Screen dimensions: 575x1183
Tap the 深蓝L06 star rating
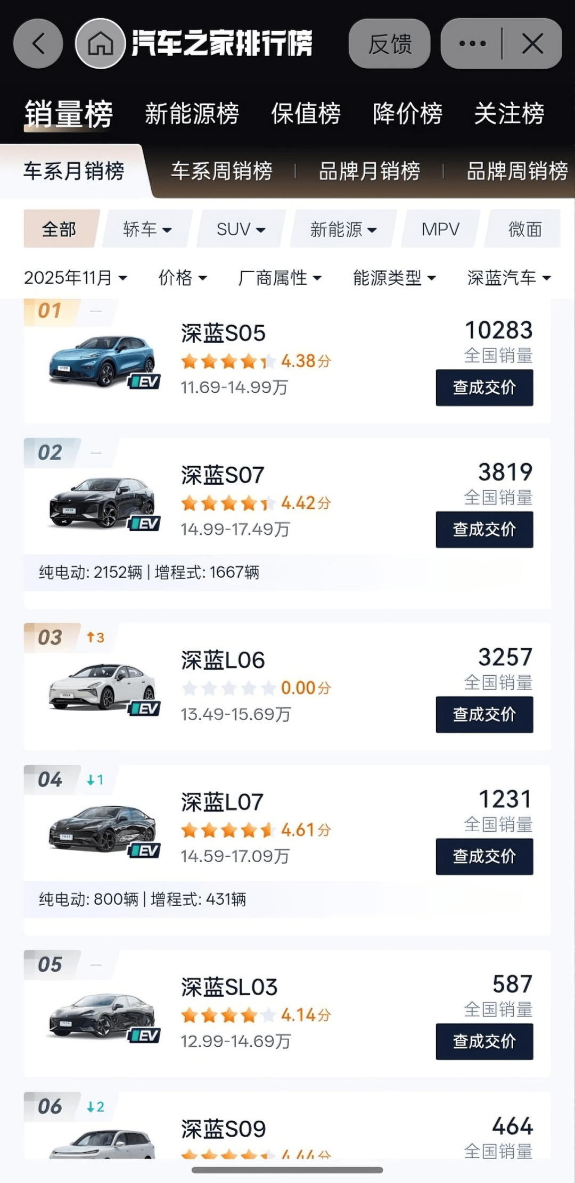pos(229,688)
